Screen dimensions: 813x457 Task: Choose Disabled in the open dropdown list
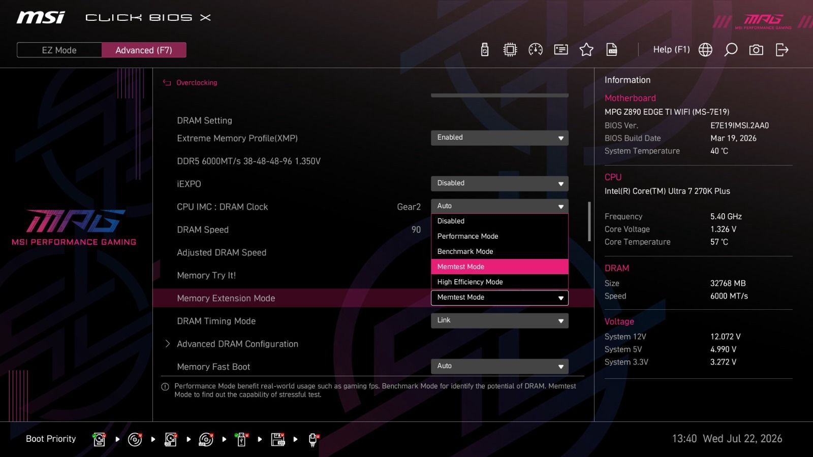point(499,221)
